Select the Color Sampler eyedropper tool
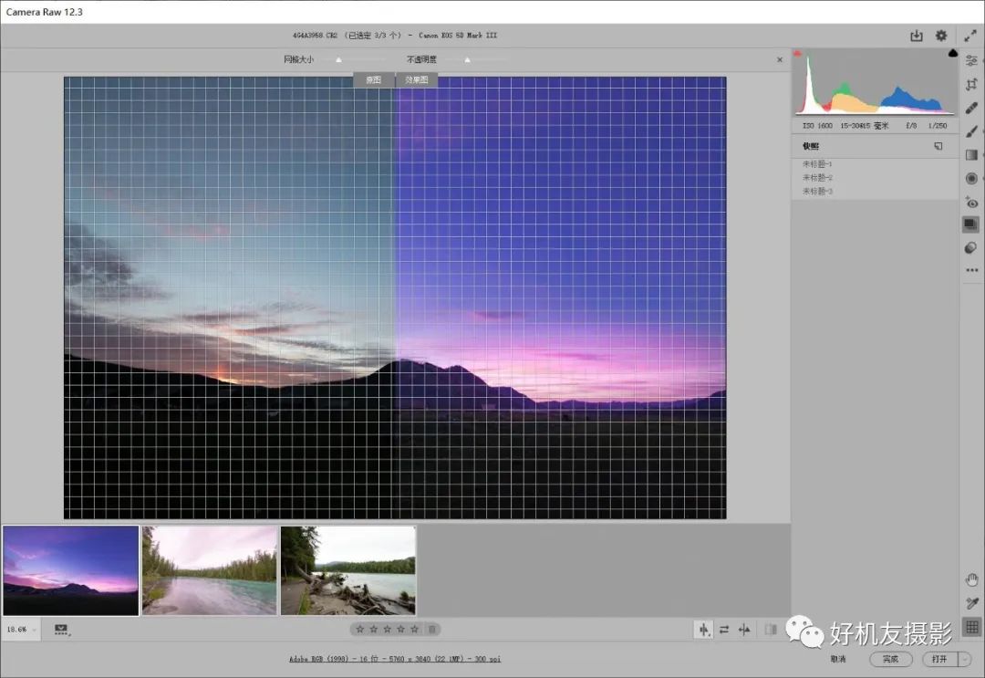Viewport: 985px width, 678px height. [972, 603]
